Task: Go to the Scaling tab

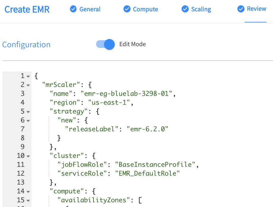Action: pyautogui.click(x=201, y=9)
